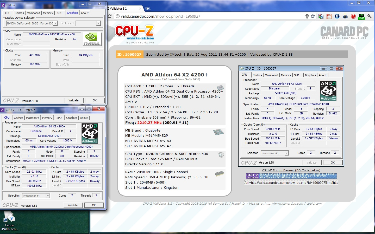This screenshot has height=234, width=375.
Task: Click Memory Size value 64 MBytes
Action: coord(86,55)
